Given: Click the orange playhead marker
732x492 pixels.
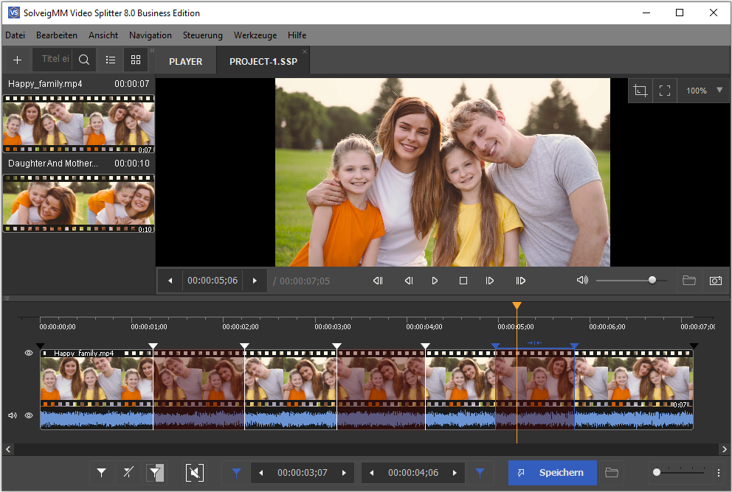Looking at the screenshot, I should coord(517,306).
